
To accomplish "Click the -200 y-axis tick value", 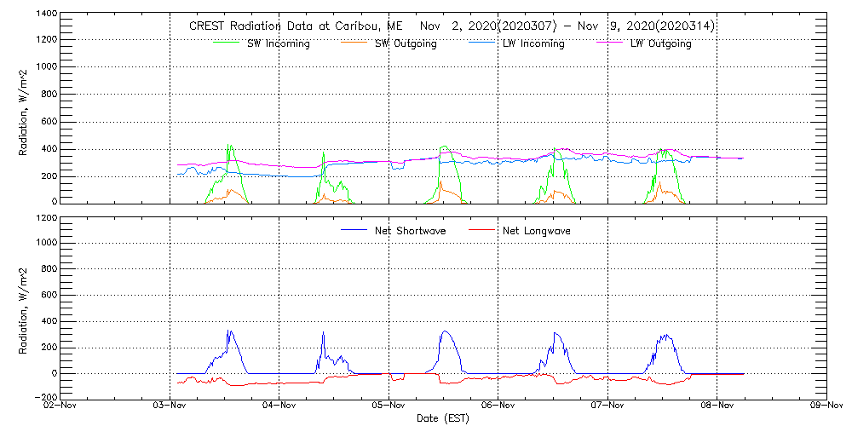I will tap(44, 397).
